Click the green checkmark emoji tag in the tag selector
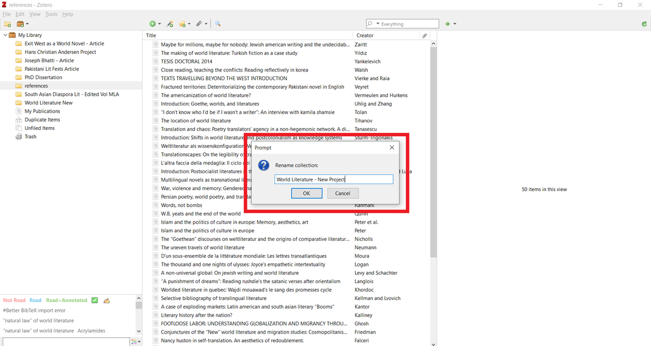Image resolution: width=651 pixels, height=346 pixels. click(95, 300)
